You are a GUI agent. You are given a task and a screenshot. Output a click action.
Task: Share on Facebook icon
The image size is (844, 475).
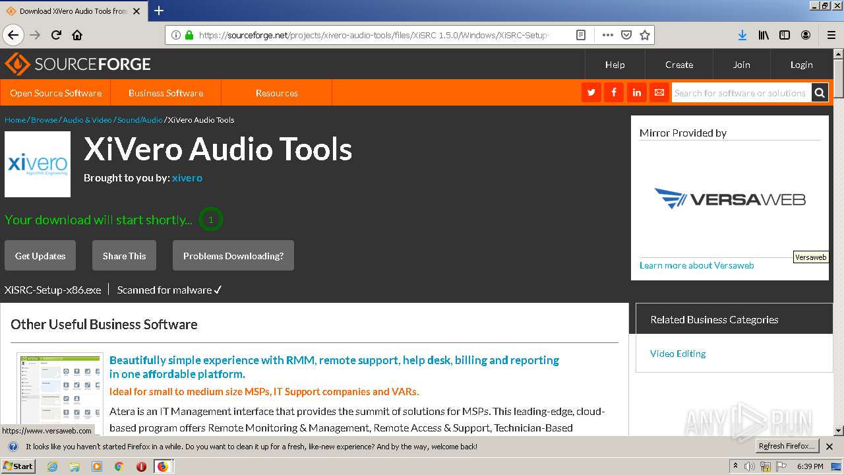[614, 92]
